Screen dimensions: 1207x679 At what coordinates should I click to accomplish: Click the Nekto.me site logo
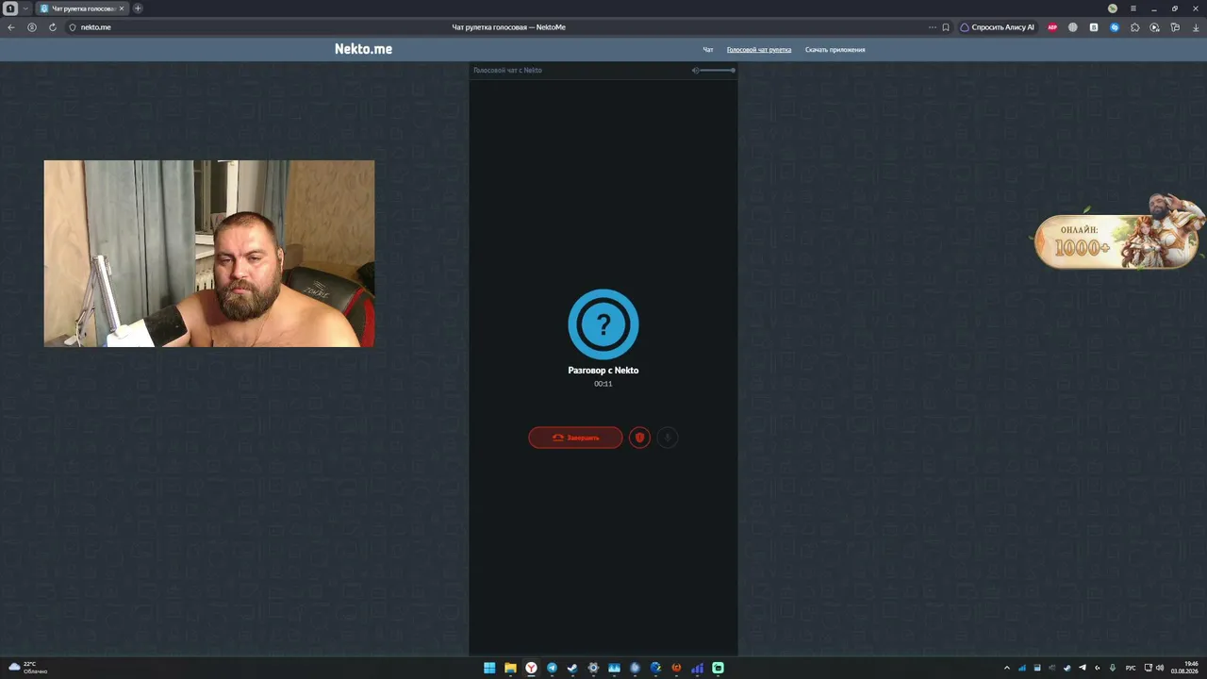363,49
